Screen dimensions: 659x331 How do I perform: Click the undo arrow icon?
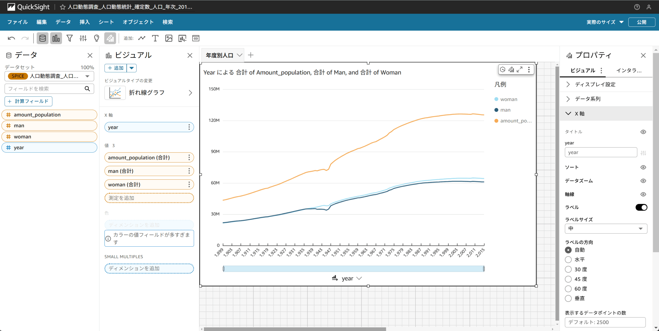coord(11,39)
